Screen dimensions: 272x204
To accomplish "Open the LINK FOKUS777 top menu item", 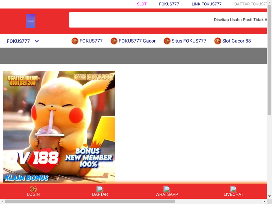I will [x=206, y=4].
